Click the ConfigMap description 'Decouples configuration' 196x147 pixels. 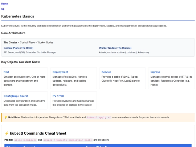[x=24, y=103]
